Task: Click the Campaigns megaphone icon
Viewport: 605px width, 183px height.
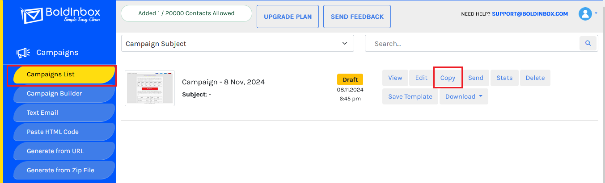Action: (23, 53)
